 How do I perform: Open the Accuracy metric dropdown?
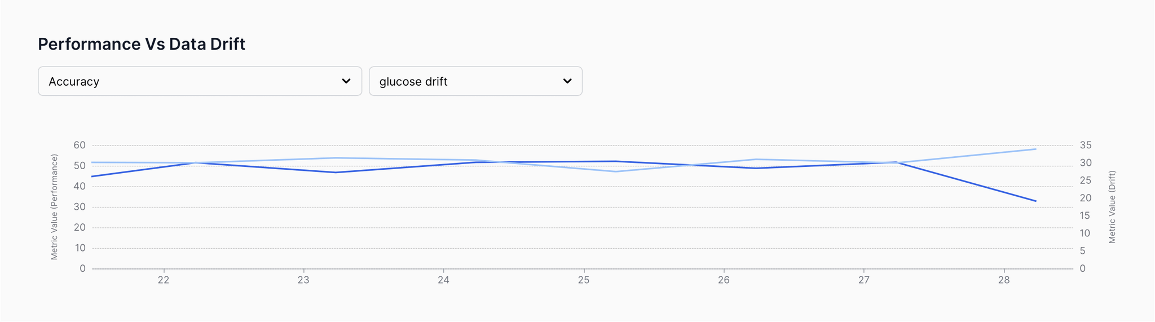200,81
